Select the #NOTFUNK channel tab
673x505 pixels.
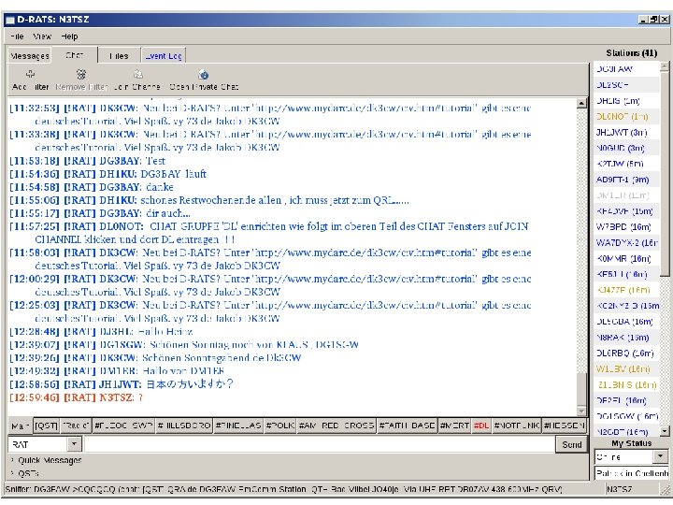click(516, 426)
